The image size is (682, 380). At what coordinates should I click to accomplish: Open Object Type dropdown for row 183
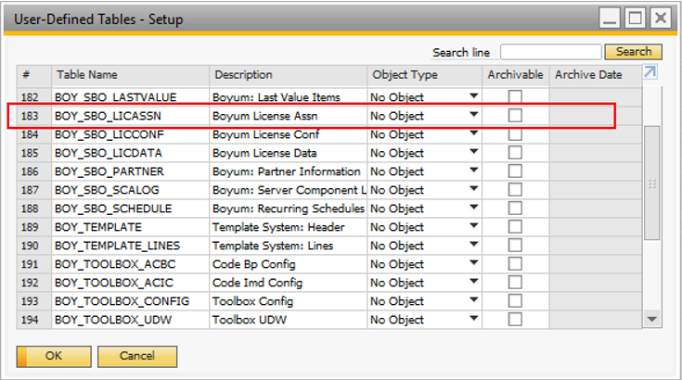[474, 115]
